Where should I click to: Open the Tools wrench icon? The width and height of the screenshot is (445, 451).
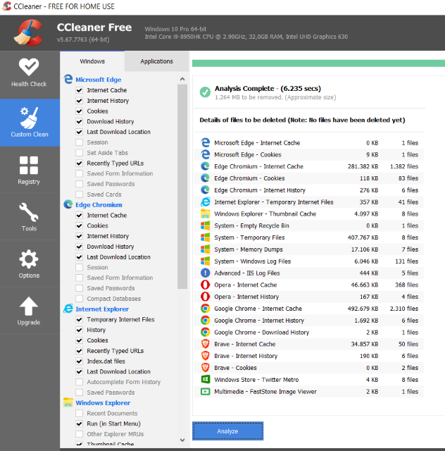point(29,212)
